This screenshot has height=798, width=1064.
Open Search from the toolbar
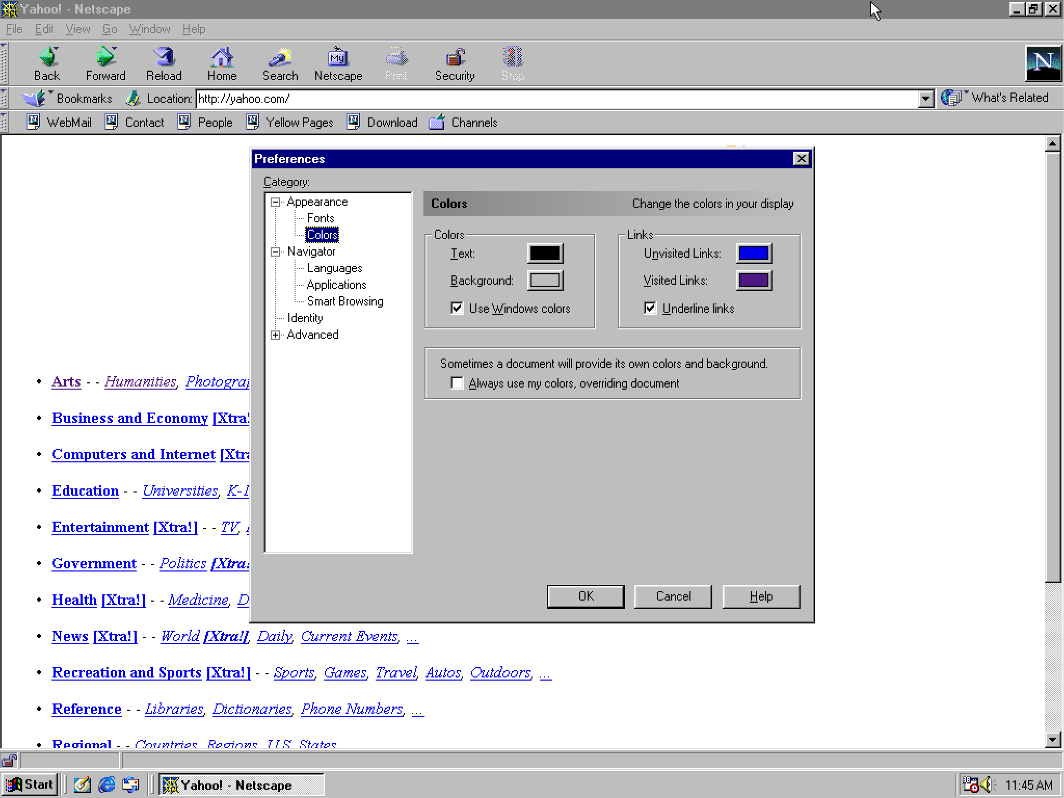pos(281,63)
